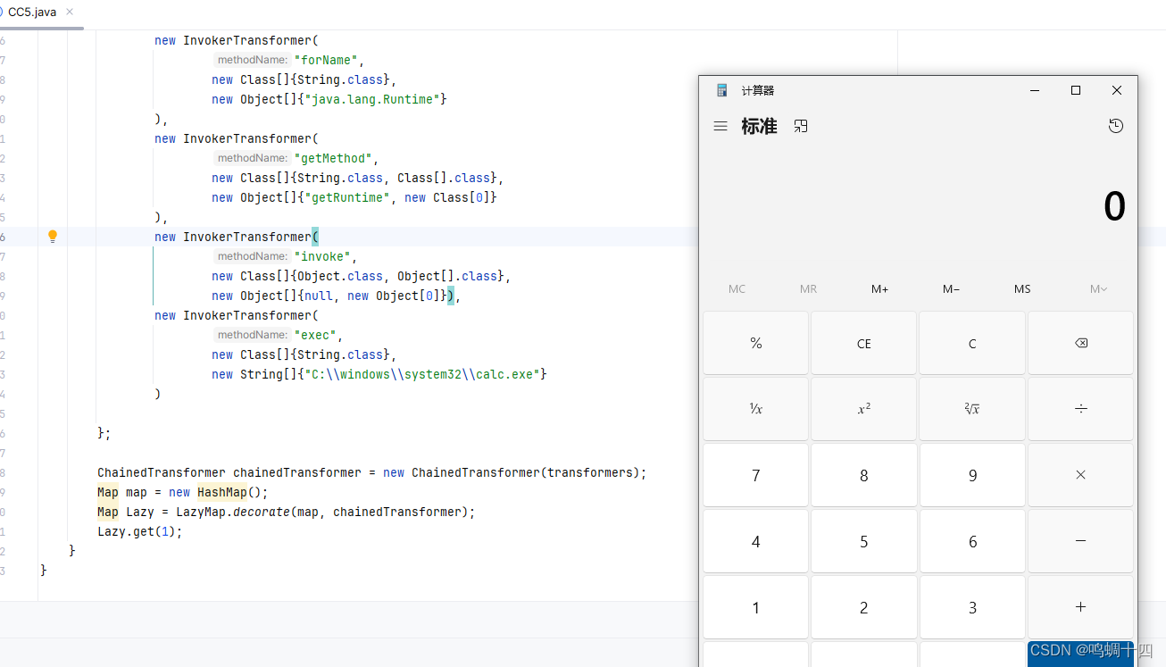Image resolution: width=1166 pixels, height=667 pixels.
Task: Click the divide operator button
Action: coord(1081,409)
